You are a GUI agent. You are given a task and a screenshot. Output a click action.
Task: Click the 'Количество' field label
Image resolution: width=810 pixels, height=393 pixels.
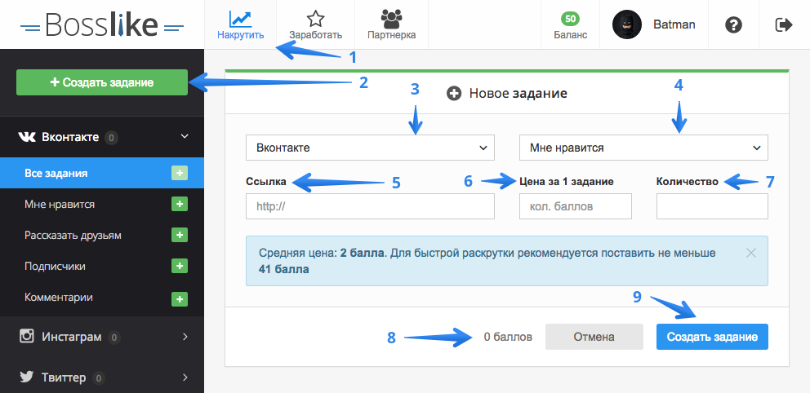point(687,182)
